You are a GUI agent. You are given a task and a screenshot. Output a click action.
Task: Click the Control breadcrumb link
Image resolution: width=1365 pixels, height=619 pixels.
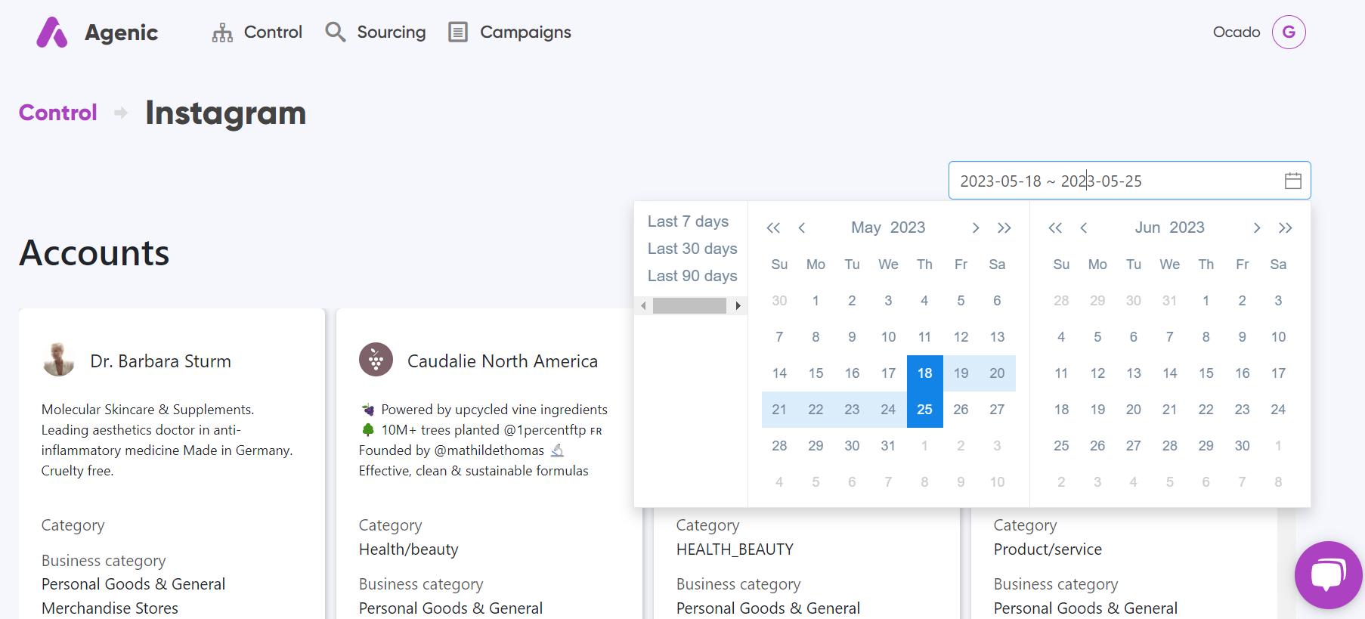[x=58, y=113]
